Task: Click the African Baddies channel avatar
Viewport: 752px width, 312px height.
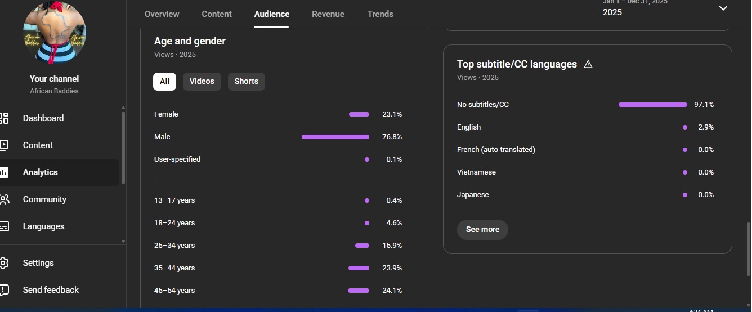Action: pyautogui.click(x=55, y=32)
